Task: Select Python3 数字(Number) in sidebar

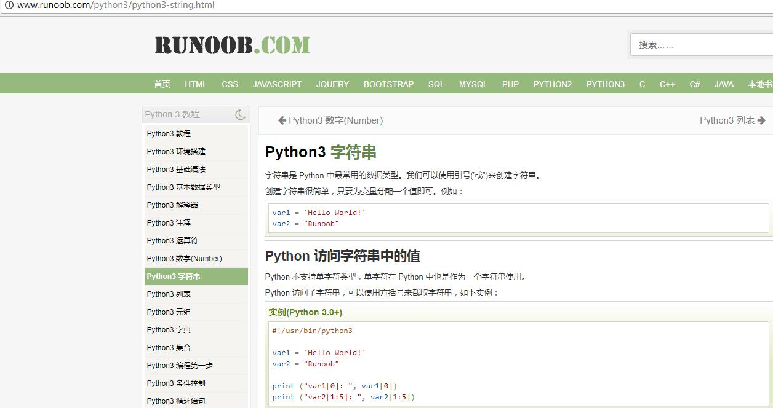Action: tap(196, 259)
